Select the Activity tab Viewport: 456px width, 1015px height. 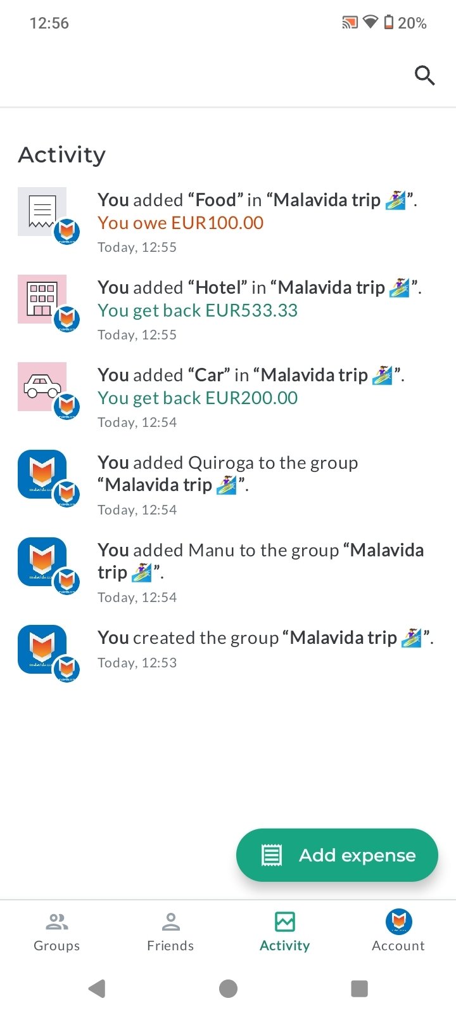click(284, 932)
